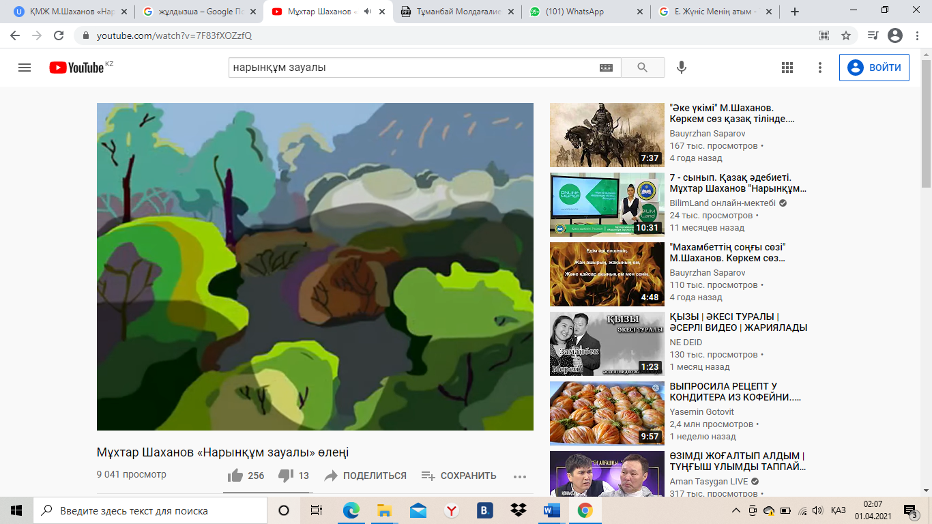
Task: Close the (101) WhatsApp tab
Action: point(639,12)
